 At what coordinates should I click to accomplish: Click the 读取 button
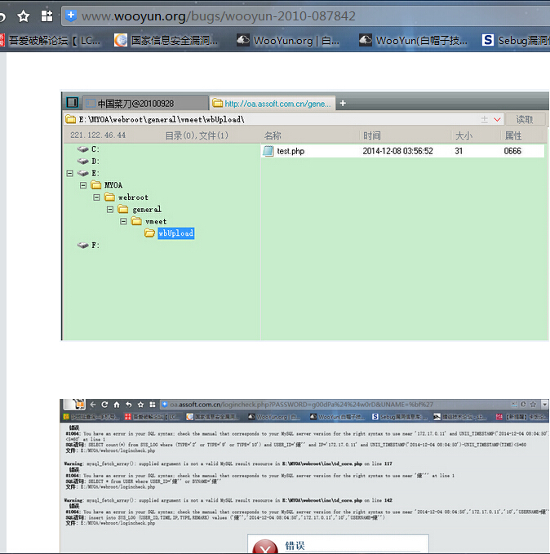525,119
